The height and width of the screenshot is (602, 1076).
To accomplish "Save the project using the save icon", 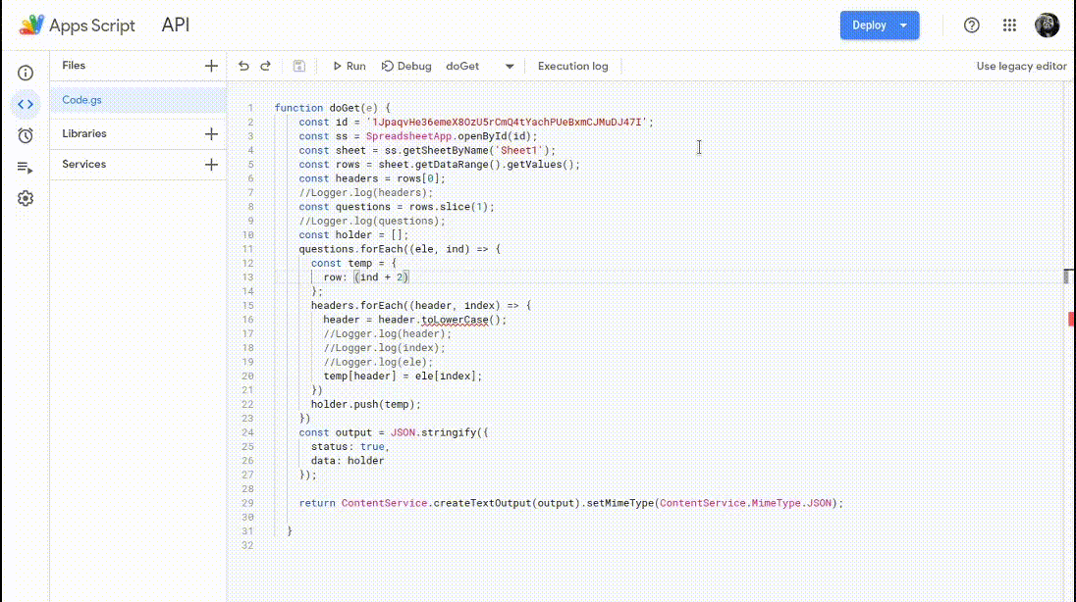I will point(297,65).
